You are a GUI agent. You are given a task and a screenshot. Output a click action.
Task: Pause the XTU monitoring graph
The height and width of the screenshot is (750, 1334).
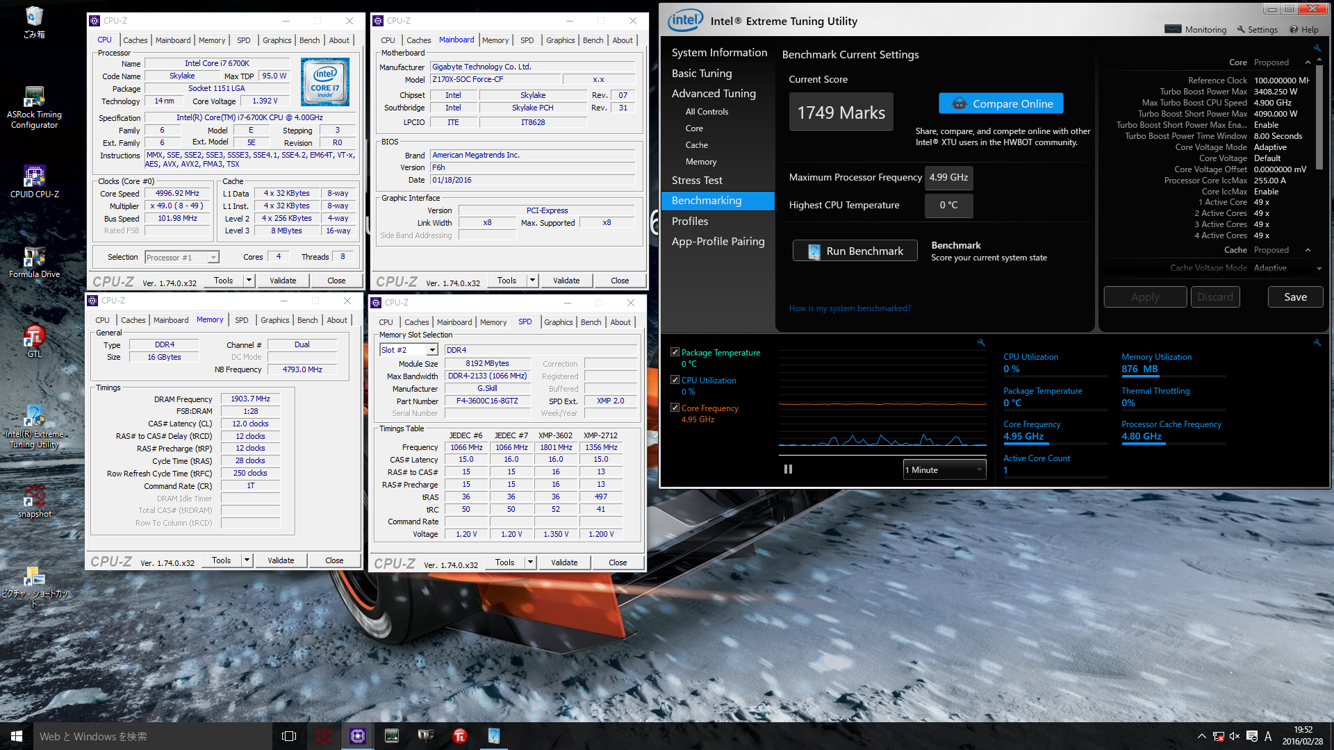tap(788, 469)
